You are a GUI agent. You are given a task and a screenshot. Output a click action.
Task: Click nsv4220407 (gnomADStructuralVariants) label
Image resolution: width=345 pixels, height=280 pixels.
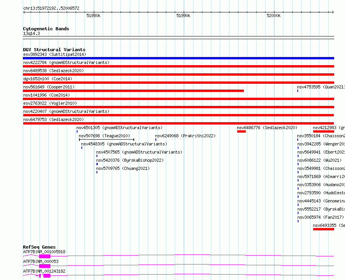click(66, 111)
